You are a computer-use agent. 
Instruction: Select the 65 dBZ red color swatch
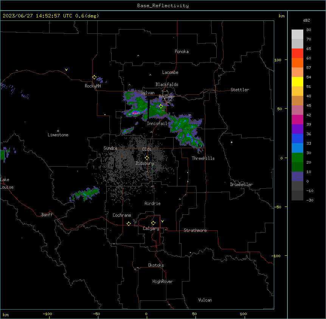(297, 53)
